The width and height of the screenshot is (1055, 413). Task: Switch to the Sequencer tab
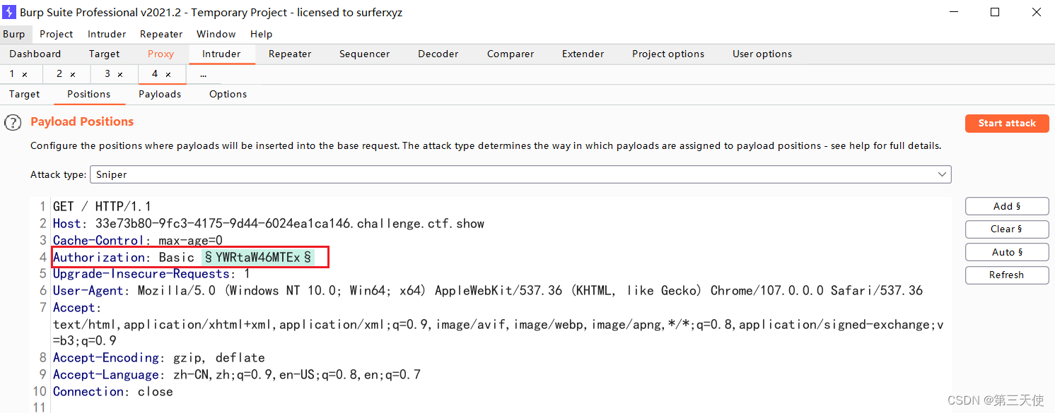coord(364,54)
